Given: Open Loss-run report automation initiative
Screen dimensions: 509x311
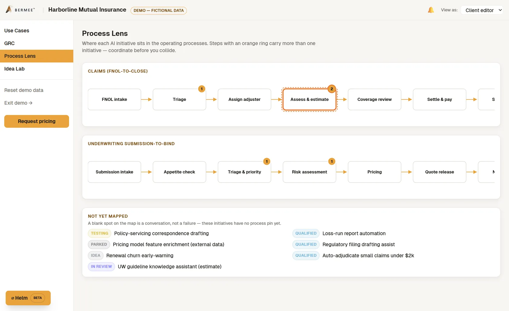Looking at the screenshot, I should [x=354, y=233].
